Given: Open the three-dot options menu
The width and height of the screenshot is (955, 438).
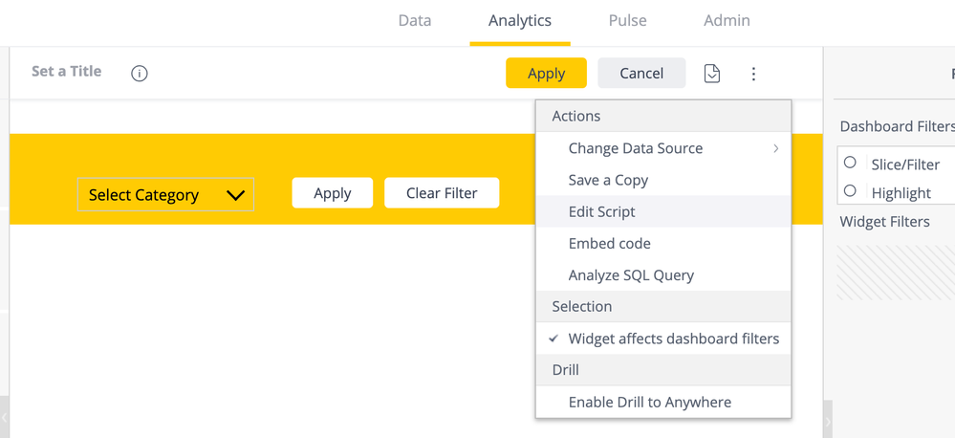Looking at the screenshot, I should [x=753, y=73].
